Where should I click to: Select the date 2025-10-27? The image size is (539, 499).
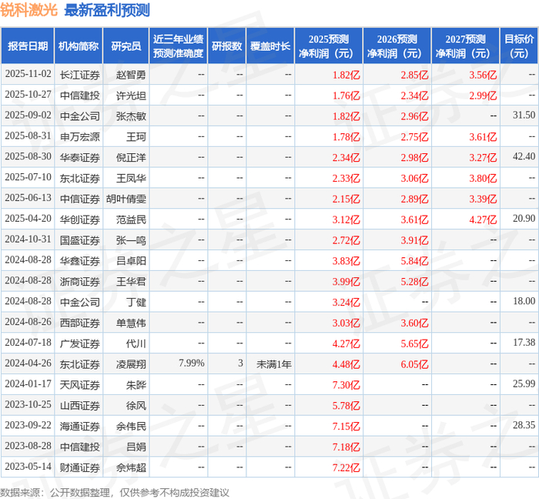click(28, 95)
